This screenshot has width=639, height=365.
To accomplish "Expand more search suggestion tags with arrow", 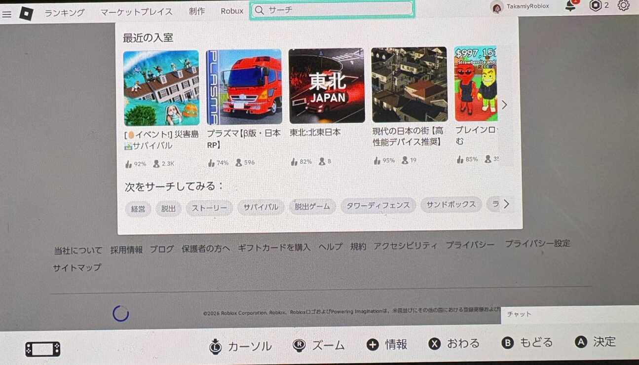I will pos(506,204).
